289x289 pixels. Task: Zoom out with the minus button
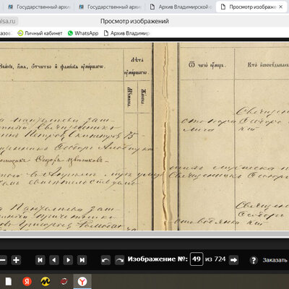(x=2, y=260)
